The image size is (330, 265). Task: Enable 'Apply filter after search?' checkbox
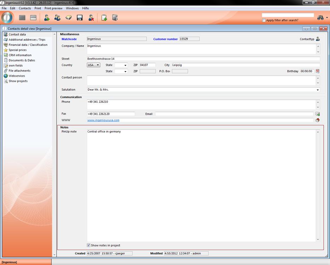tap(264, 20)
